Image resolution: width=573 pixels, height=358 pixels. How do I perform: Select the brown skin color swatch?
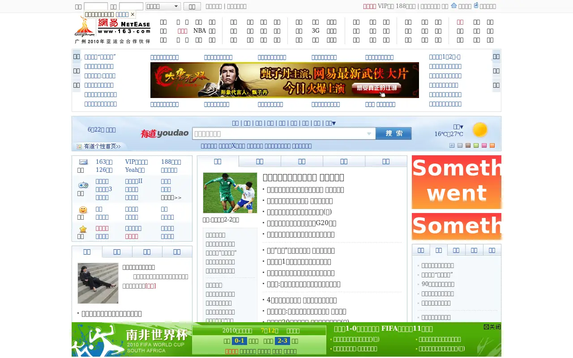[468, 145]
